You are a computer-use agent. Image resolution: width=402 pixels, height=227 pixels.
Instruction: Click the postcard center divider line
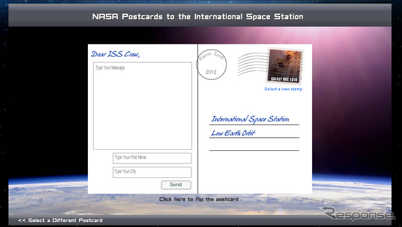198,119
